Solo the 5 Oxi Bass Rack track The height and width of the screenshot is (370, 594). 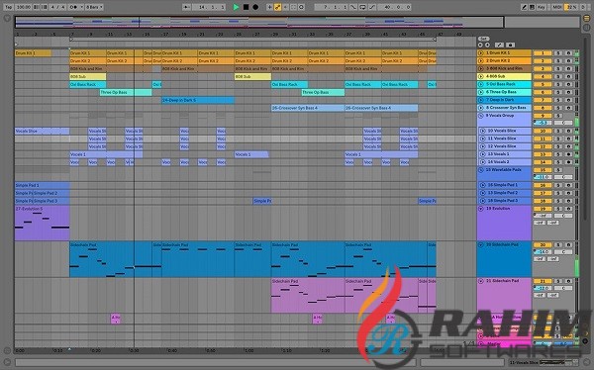[558, 84]
